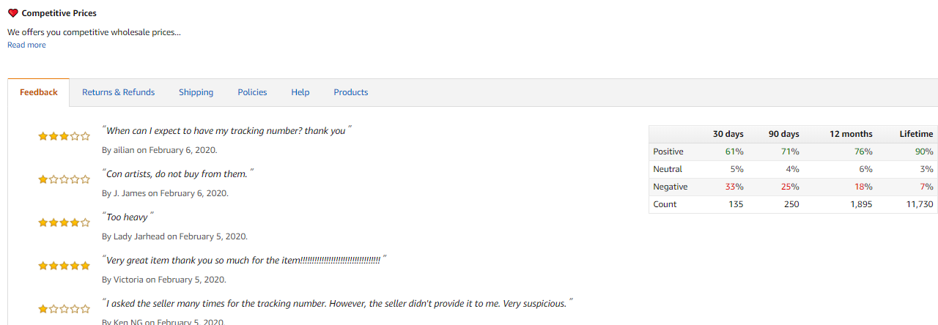Select the Policies tab

[x=252, y=92]
